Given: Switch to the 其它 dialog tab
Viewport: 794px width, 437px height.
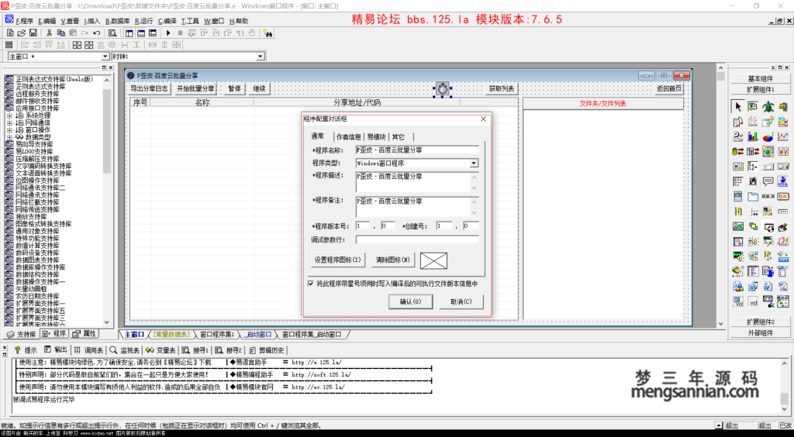Looking at the screenshot, I should [x=399, y=137].
